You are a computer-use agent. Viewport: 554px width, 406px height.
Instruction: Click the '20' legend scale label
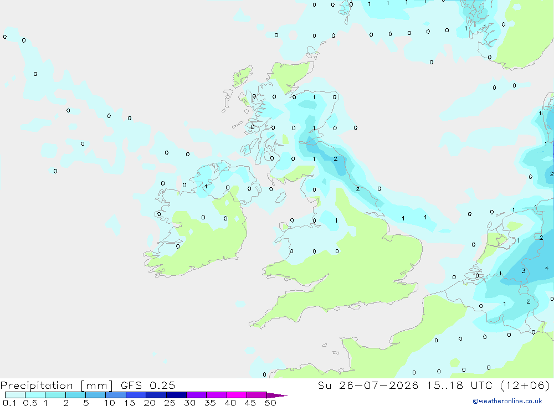[x=150, y=403]
